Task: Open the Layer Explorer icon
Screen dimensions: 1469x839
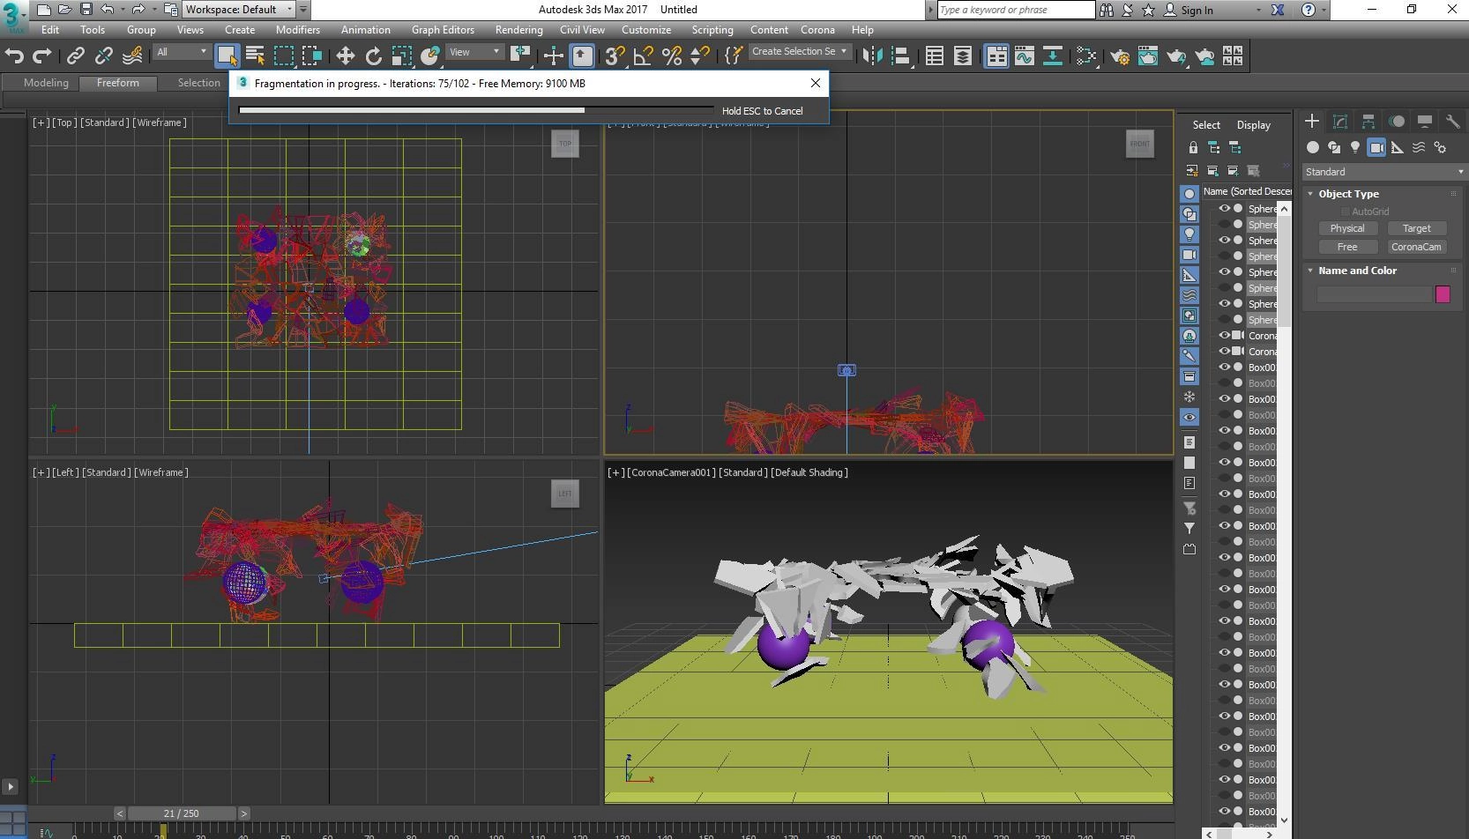Action: tap(963, 56)
